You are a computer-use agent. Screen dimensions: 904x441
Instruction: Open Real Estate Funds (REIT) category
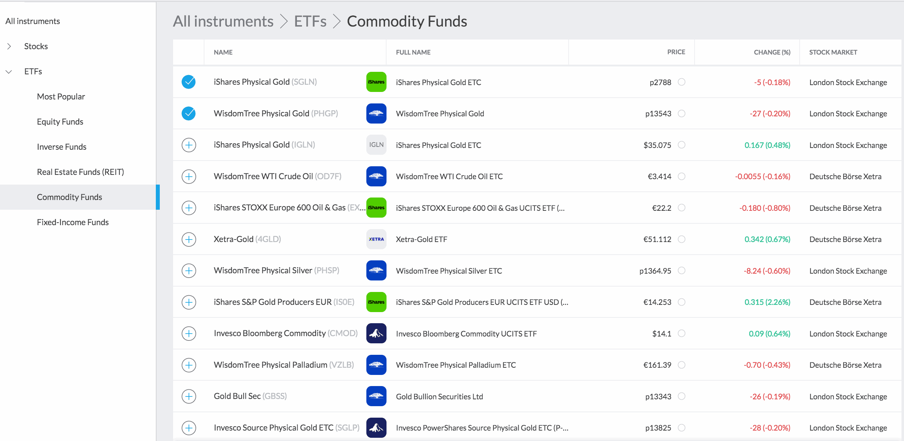[80, 172]
